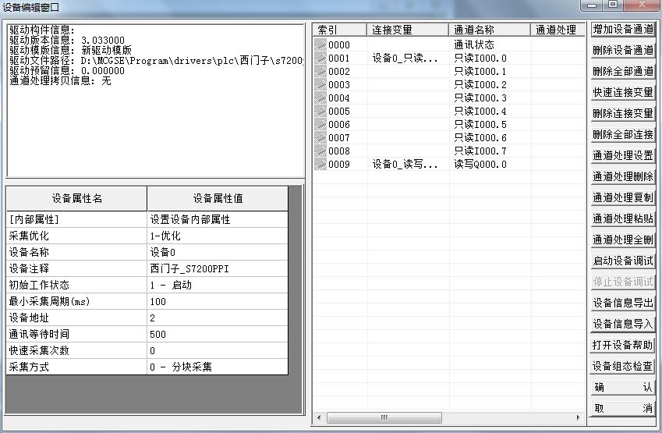Click the row icon for index 0001

tap(320, 59)
